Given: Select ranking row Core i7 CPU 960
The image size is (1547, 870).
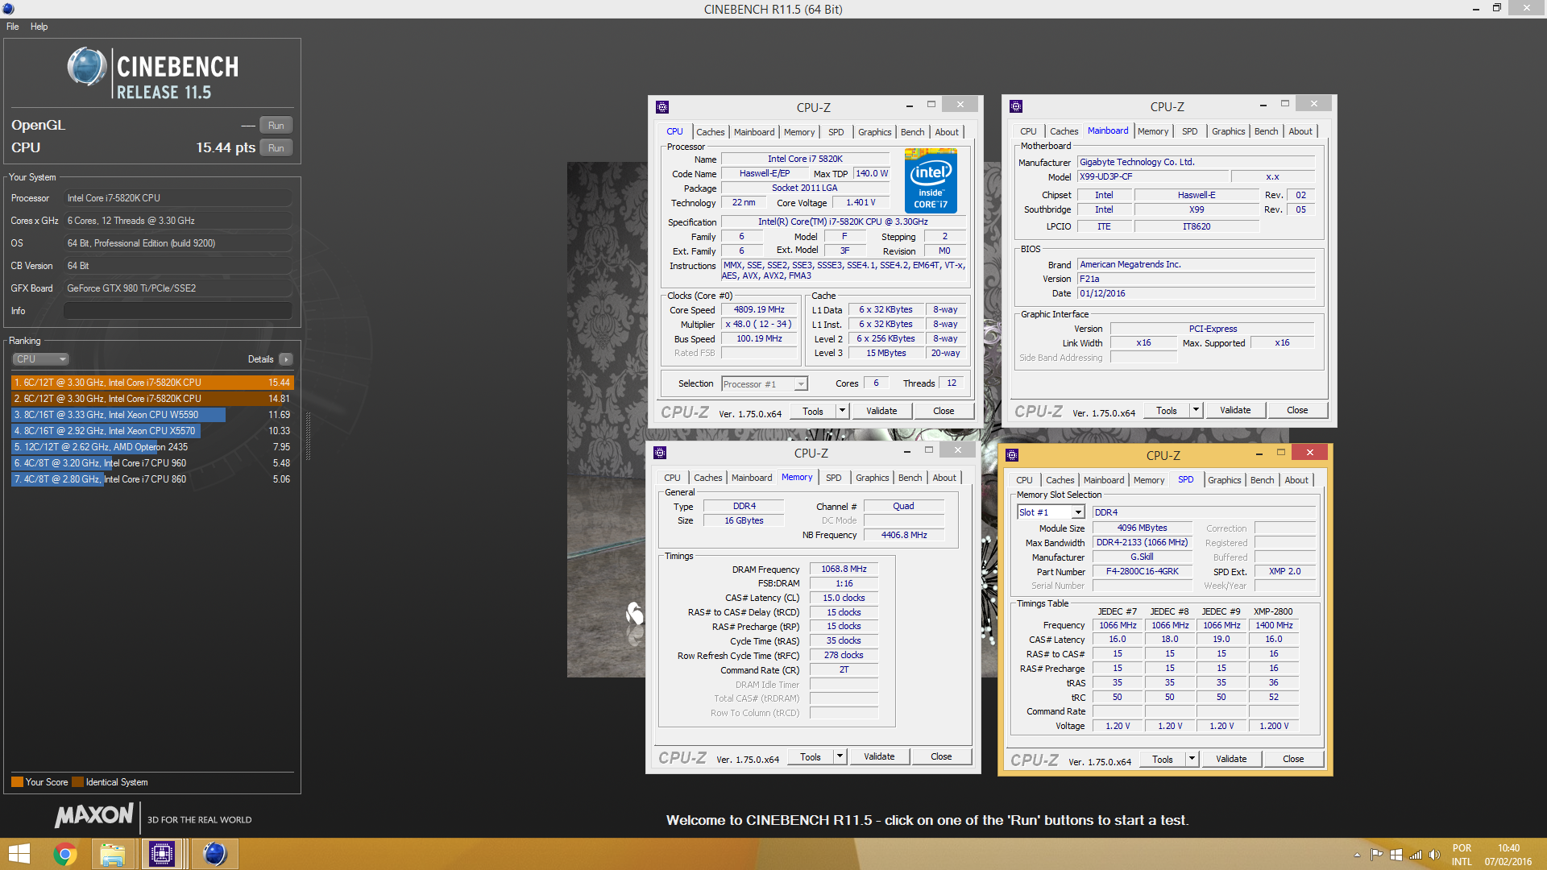Looking at the screenshot, I should coord(152,463).
